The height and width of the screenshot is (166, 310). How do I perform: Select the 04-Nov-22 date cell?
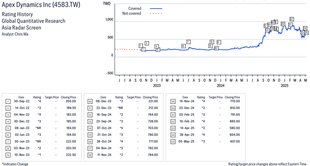point(22,115)
